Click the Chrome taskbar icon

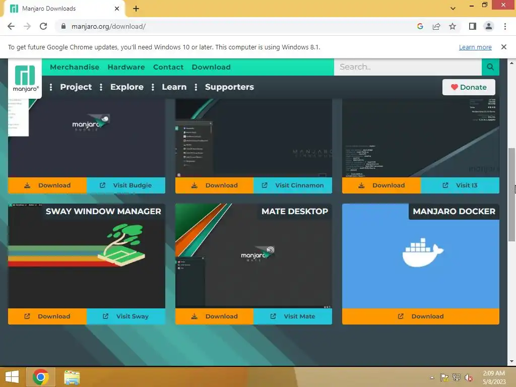tap(41, 377)
